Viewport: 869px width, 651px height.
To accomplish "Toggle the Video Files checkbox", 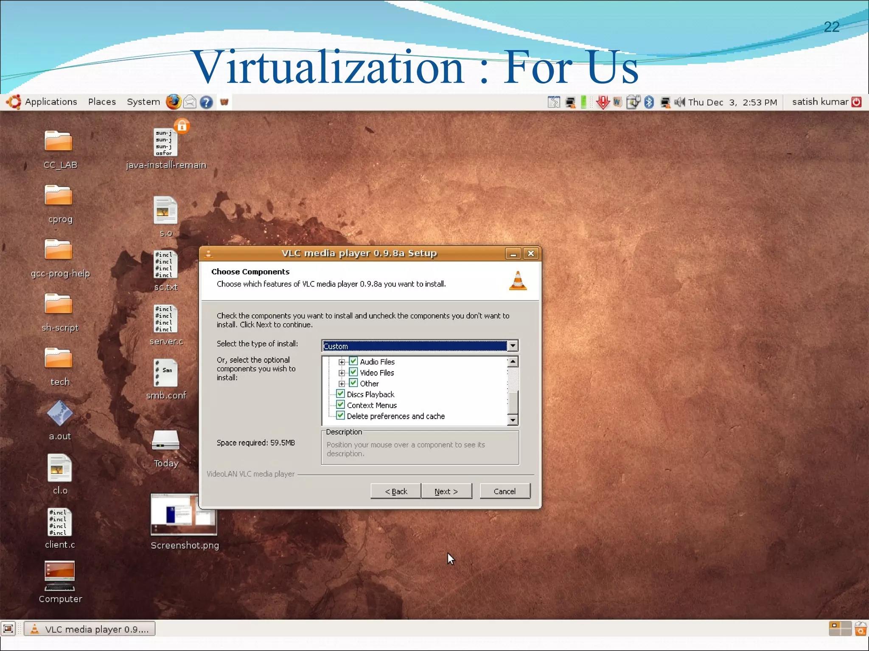I will (x=353, y=372).
